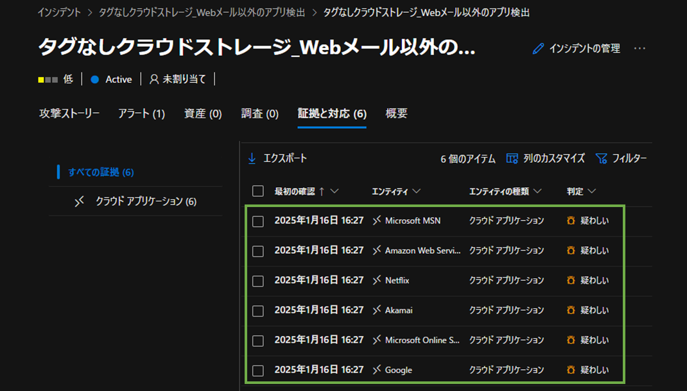Open the three-dot more options menu
The image size is (687, 391).
click(639, 48)
